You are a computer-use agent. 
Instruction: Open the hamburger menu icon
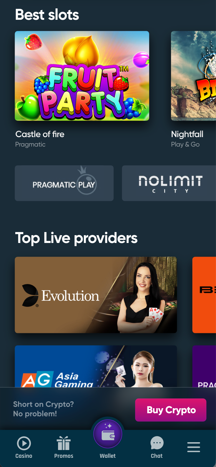coord(194,447)
